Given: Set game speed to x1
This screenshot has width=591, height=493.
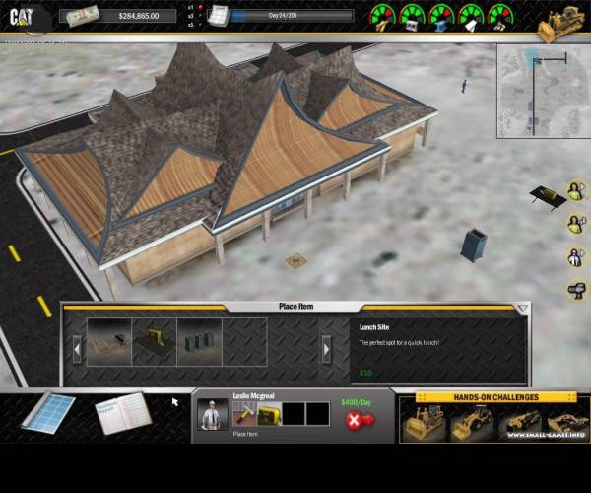Looking at the screenshot, I should point(196,7).
